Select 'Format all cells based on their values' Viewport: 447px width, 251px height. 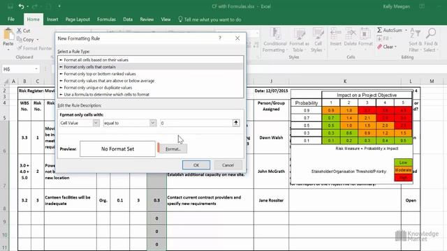pos(151,60)
